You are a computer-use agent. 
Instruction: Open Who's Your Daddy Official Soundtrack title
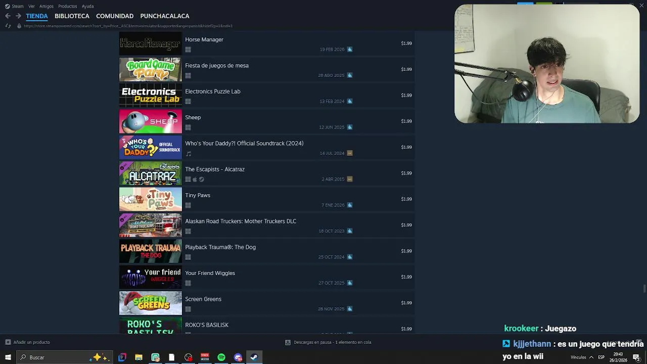coord(244,144)
